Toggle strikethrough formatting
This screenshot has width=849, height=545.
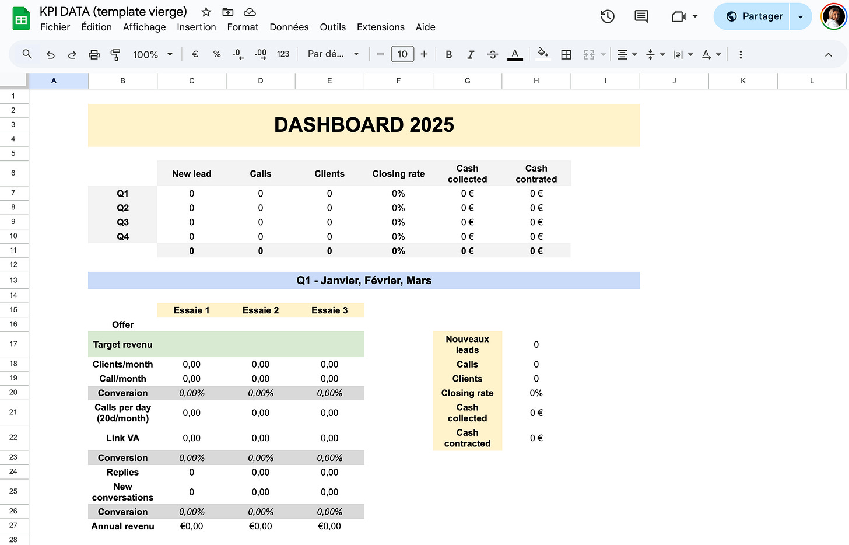coord(493,54)
